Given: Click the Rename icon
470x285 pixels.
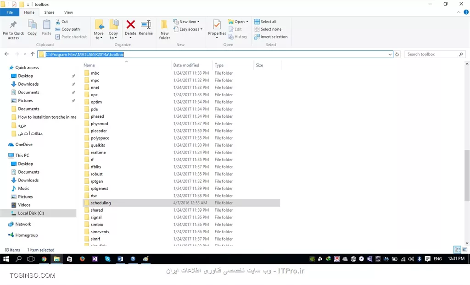Looking at the screenshot, I should (x=145, y=25).
